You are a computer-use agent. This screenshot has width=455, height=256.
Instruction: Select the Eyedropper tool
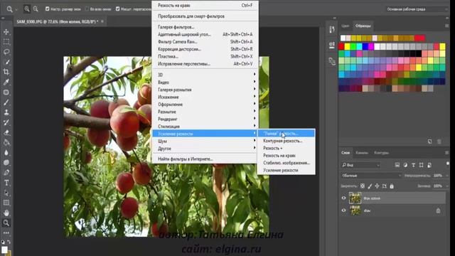6,82
